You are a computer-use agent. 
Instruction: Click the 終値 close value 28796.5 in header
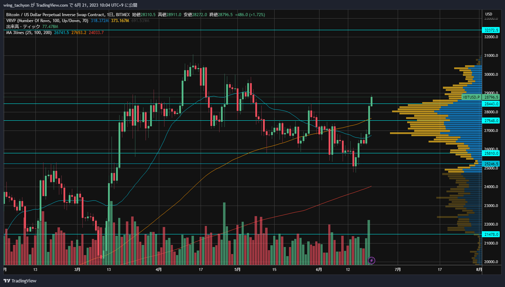(225, 15)
